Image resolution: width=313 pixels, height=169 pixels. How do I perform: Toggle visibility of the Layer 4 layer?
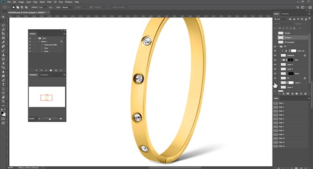click(x=275, y=64)
